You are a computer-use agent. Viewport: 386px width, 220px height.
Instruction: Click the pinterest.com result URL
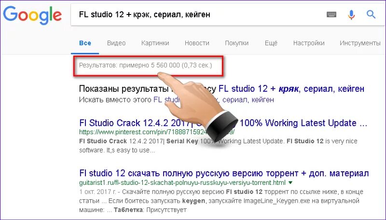click(156, 132)
